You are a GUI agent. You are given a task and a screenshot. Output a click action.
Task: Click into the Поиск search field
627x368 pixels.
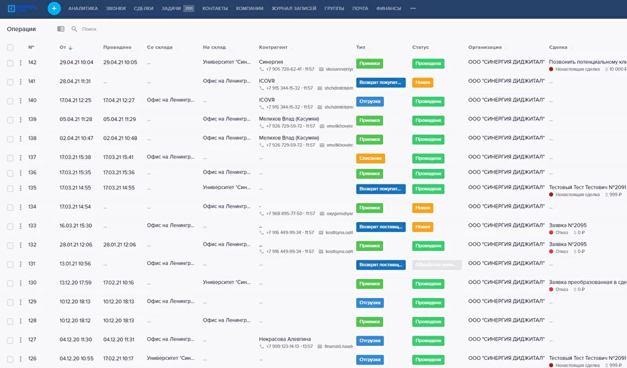click(108, 29)
